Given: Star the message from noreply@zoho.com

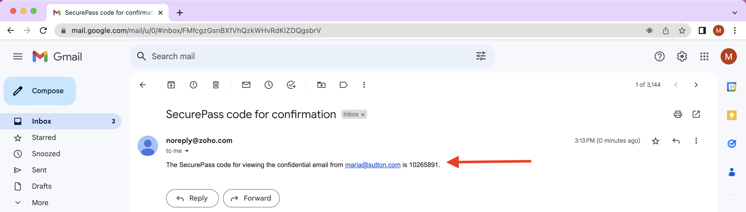Looking at the screenshot, I should click(x=655, y=141).
